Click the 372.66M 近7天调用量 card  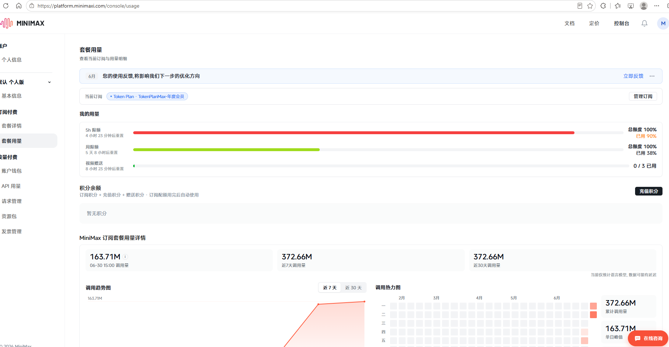point(371,260)
